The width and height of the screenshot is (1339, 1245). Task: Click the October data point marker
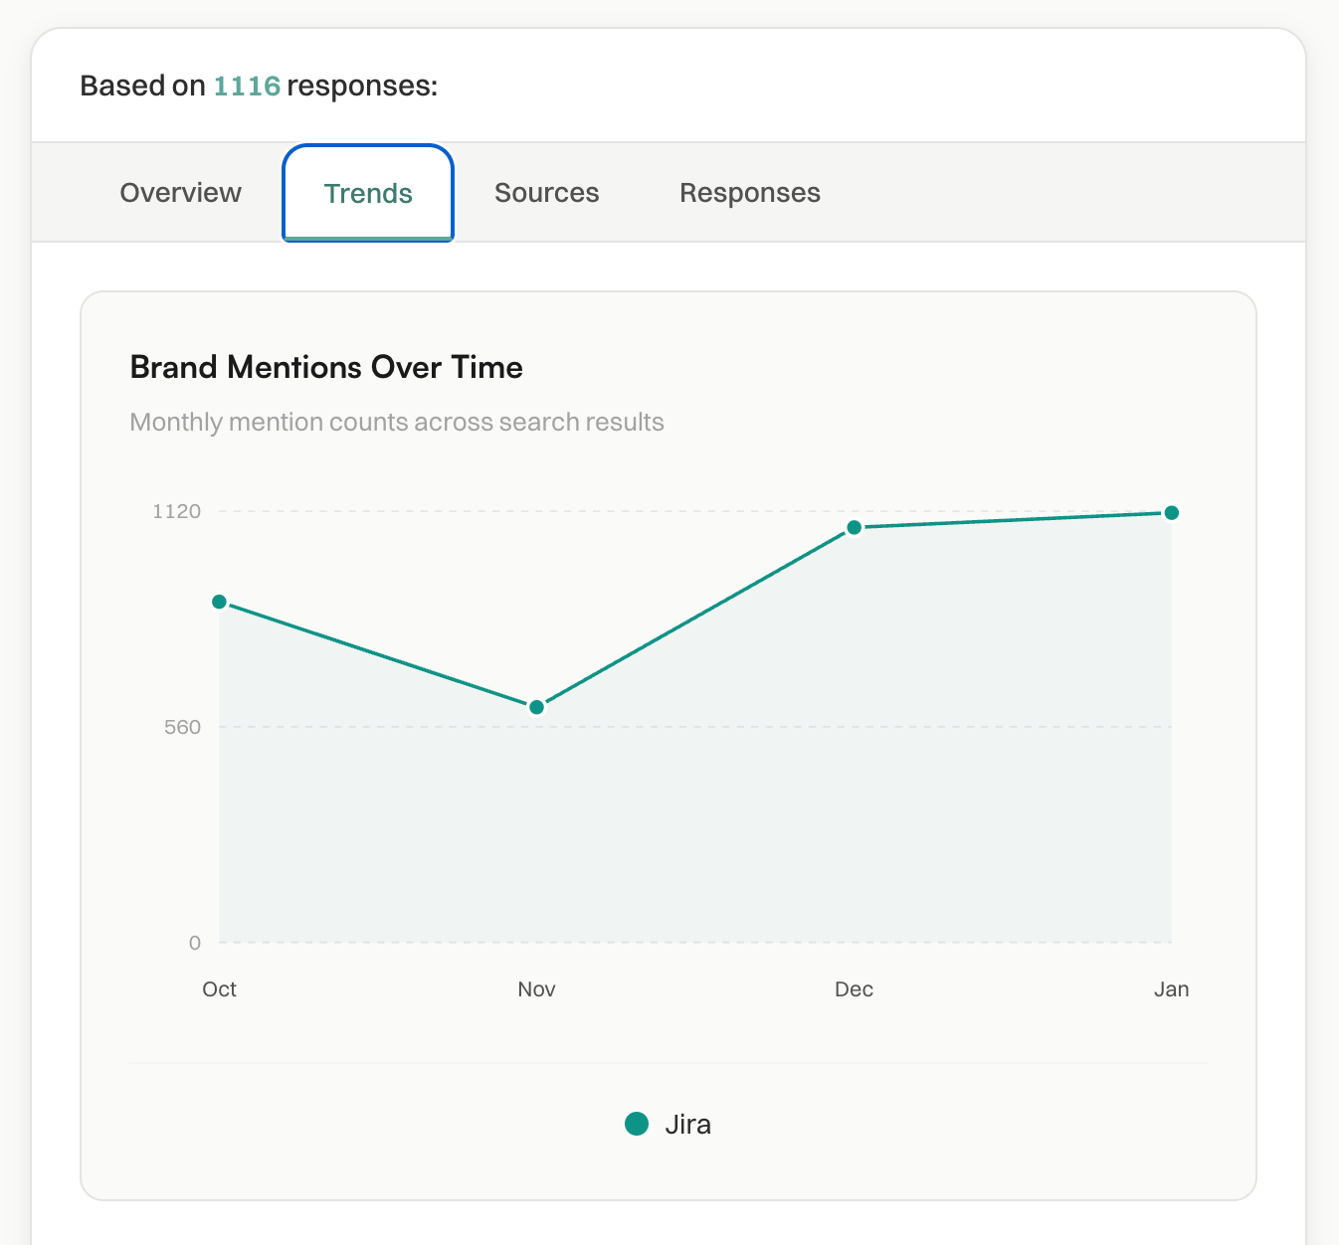click(219, 603)
